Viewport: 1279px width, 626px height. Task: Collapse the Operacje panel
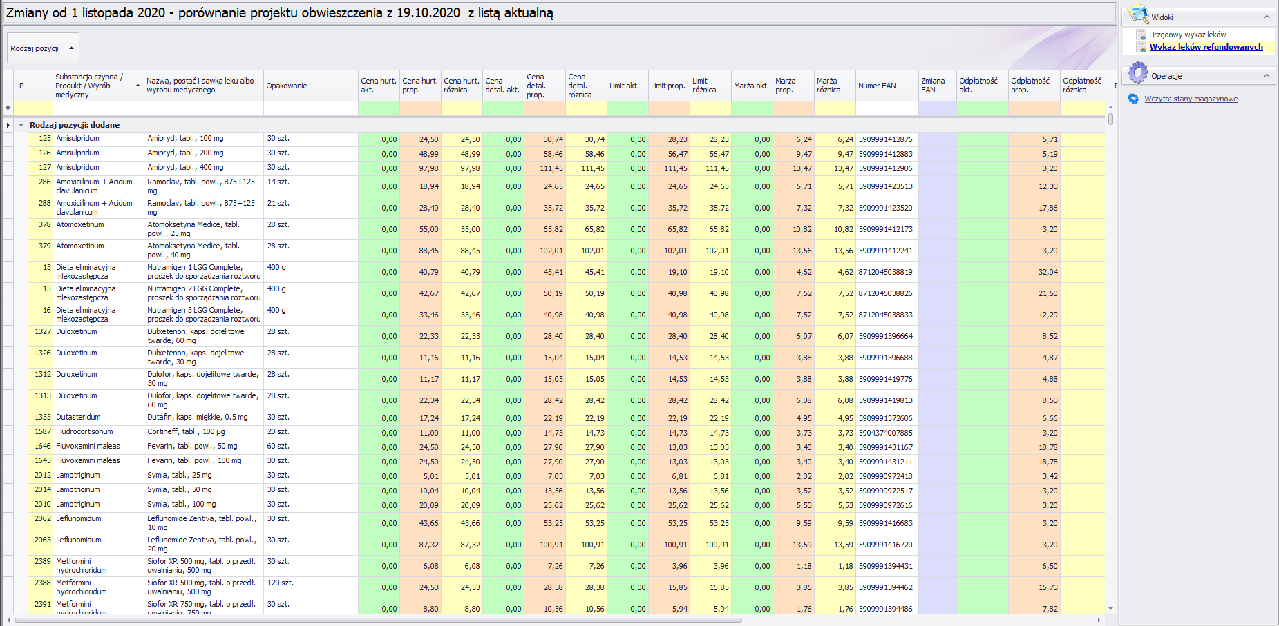coord(1267,76)
